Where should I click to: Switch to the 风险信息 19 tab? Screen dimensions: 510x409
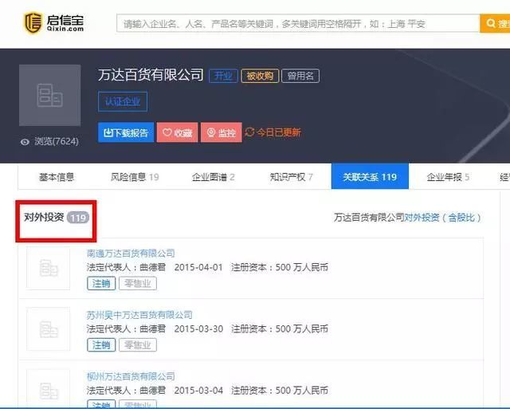tap(135, 177)
